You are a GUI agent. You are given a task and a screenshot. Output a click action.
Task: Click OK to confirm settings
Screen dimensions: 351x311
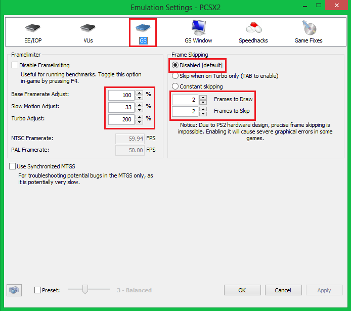coord(242,290)
